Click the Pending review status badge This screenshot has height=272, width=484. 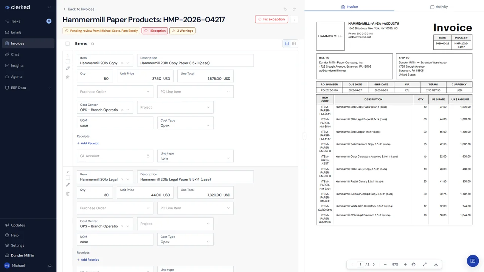tap(101, 31)
